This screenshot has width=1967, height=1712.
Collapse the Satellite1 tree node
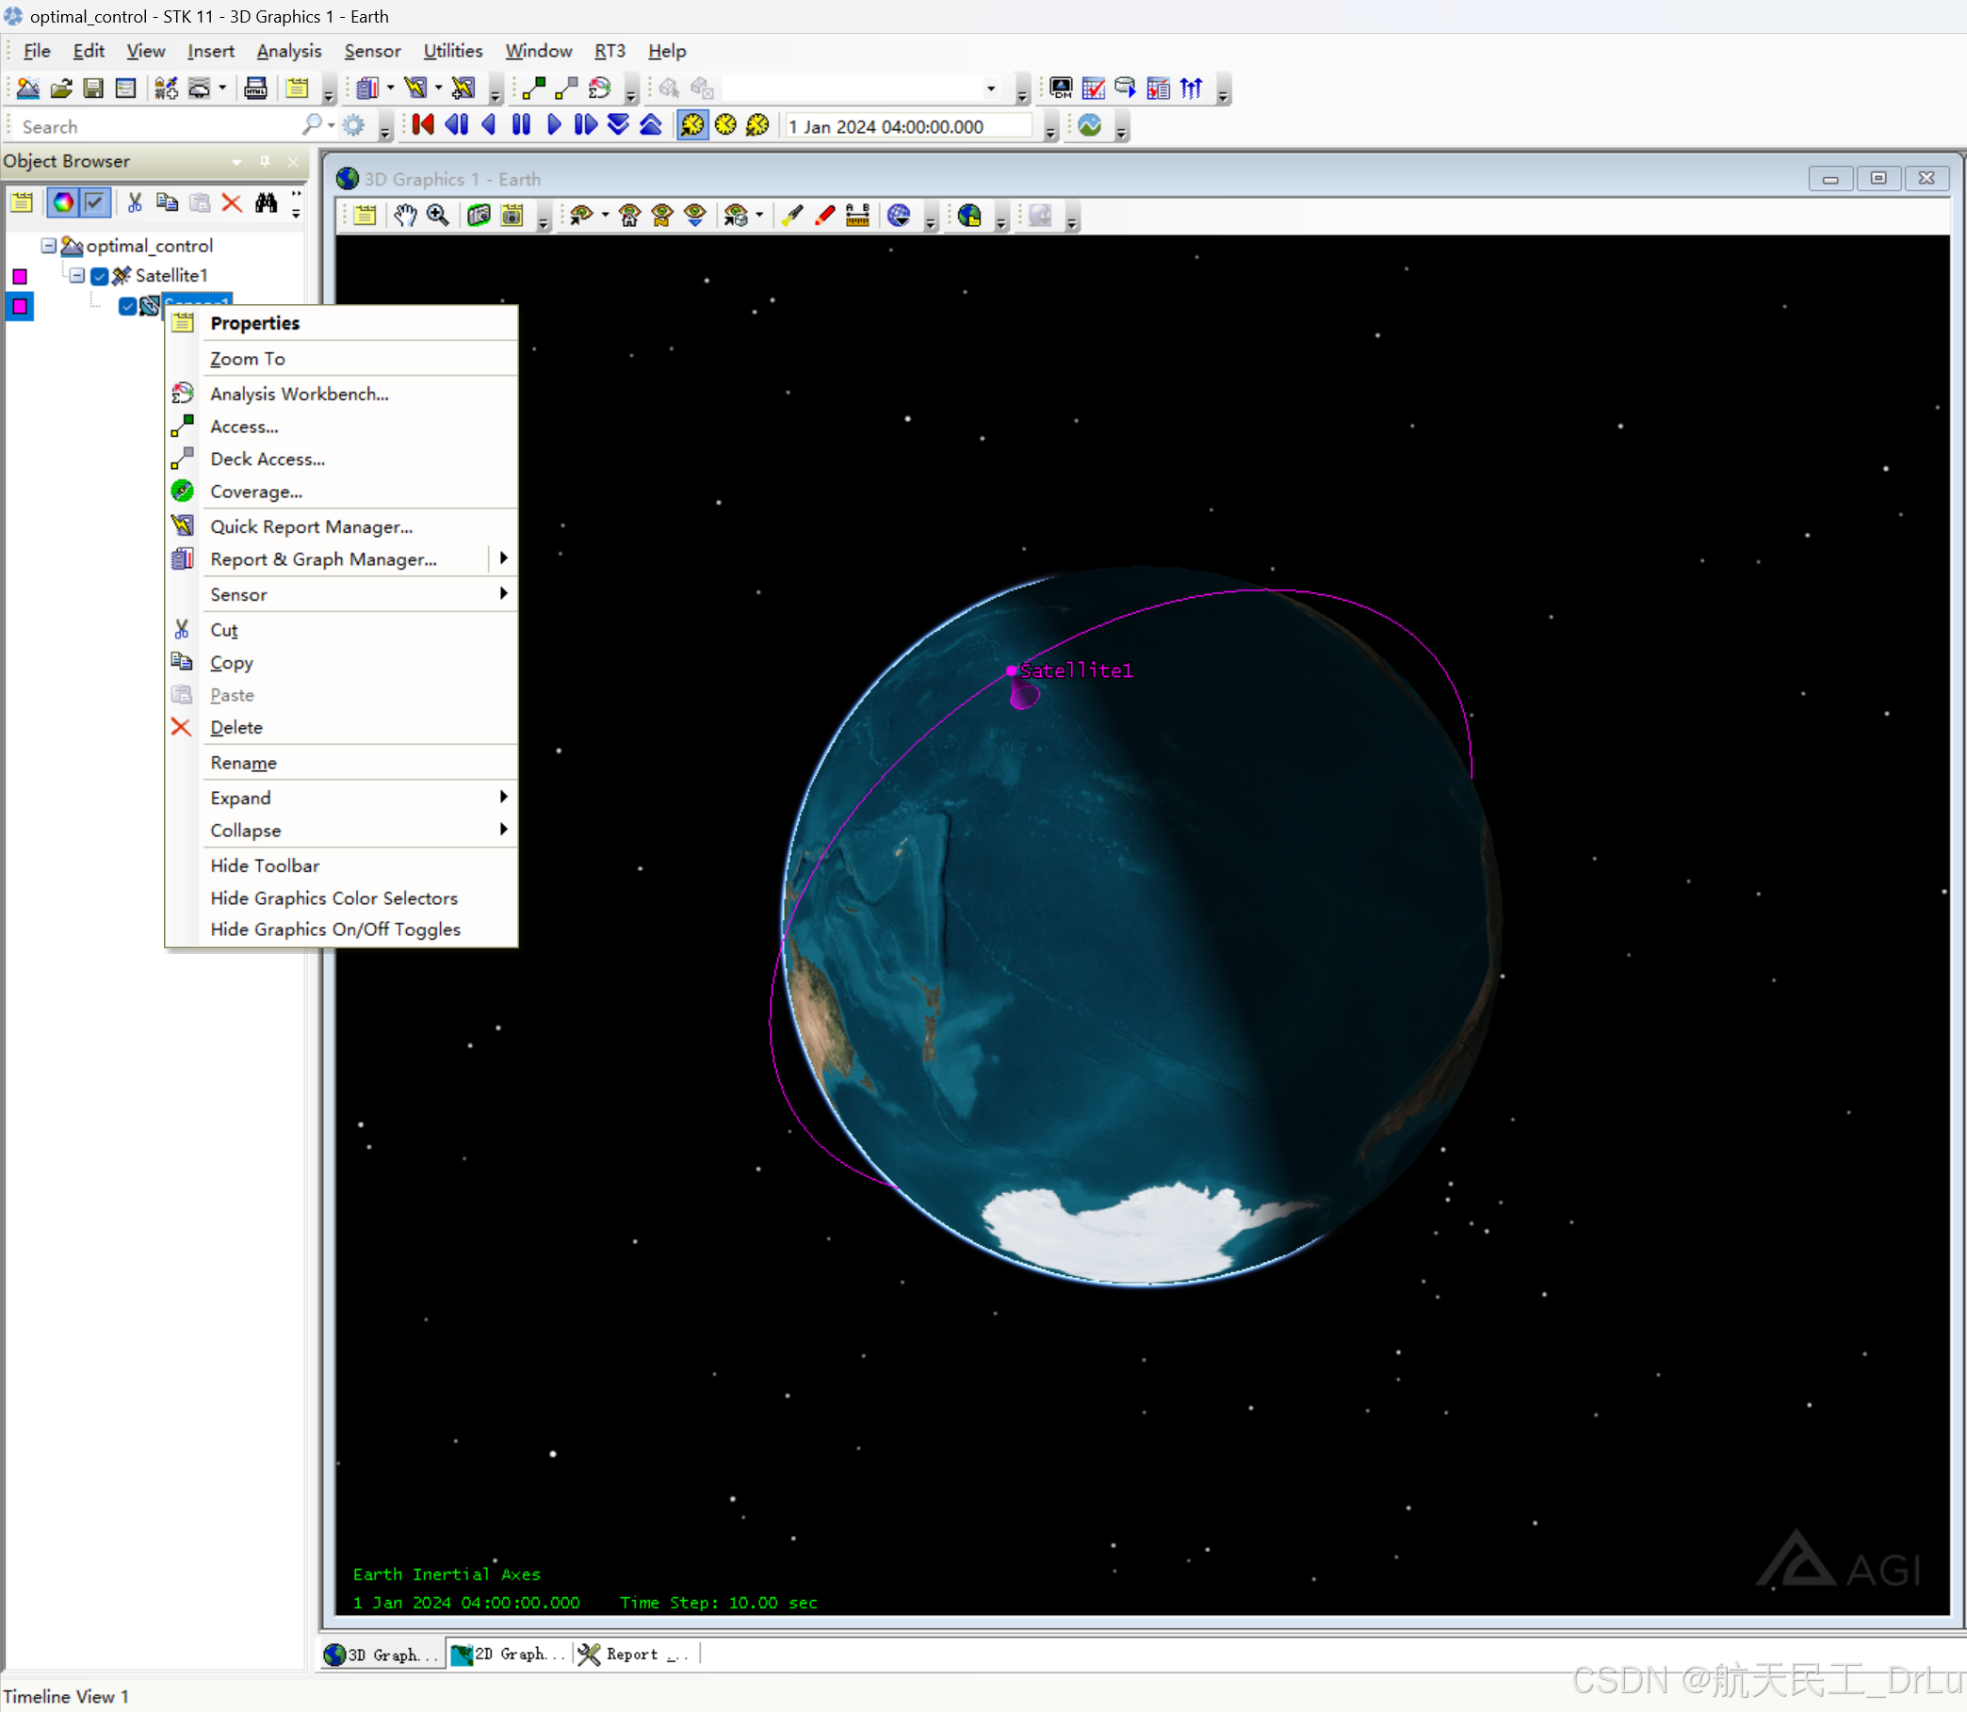(x=77, y=275)
